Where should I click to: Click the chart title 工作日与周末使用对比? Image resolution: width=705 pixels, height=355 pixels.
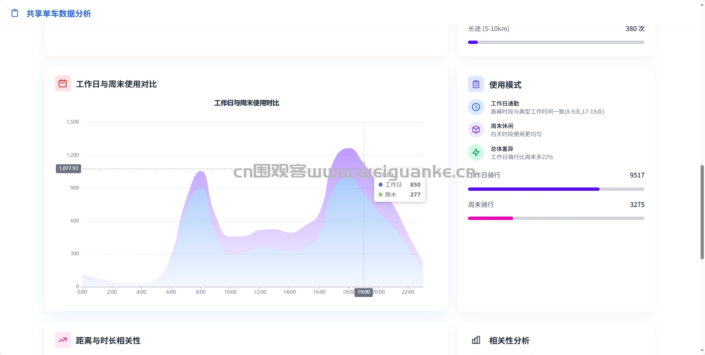(246, 103)
